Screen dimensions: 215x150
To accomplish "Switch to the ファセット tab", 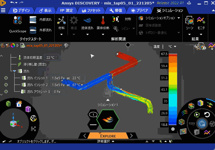I will click(91, 10).
